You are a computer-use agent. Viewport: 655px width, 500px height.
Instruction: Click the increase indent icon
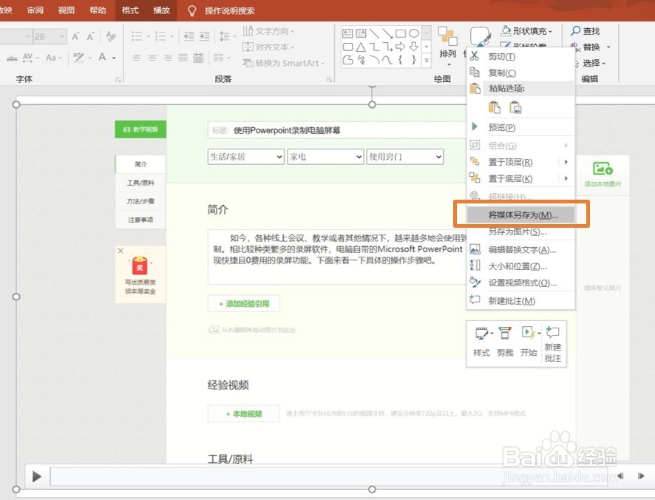[x=204, y=36]
